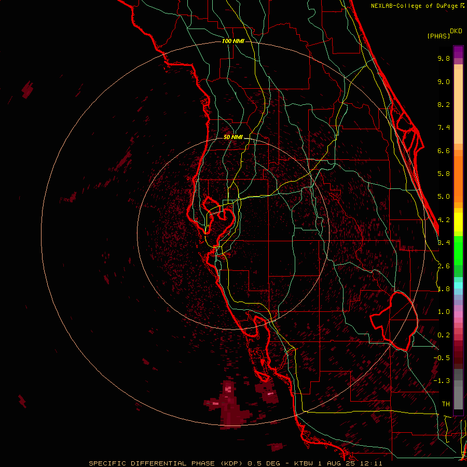This screenshot has height=467, width=467.
Task: Click the 5.0 value on color scale
Action: [444, 197]
